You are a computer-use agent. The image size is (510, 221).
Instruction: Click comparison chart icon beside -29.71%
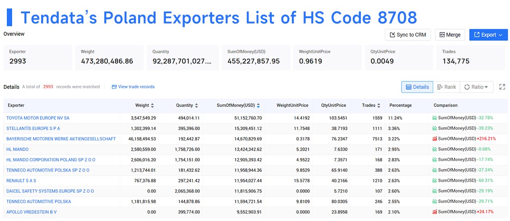point(435,201)
